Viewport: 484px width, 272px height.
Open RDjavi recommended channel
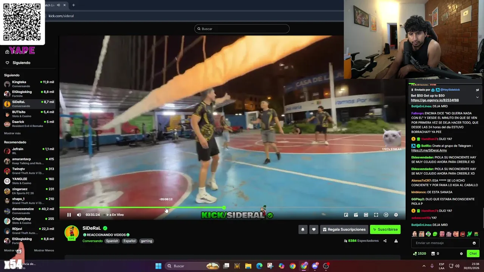(29, 230)
